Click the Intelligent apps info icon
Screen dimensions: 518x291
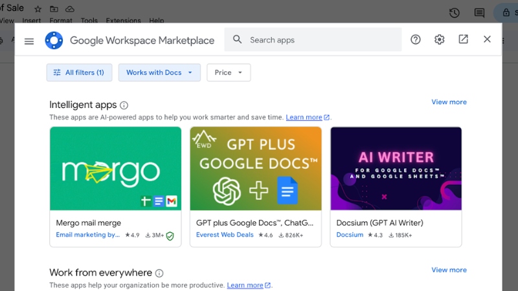(x=124, y=105)
